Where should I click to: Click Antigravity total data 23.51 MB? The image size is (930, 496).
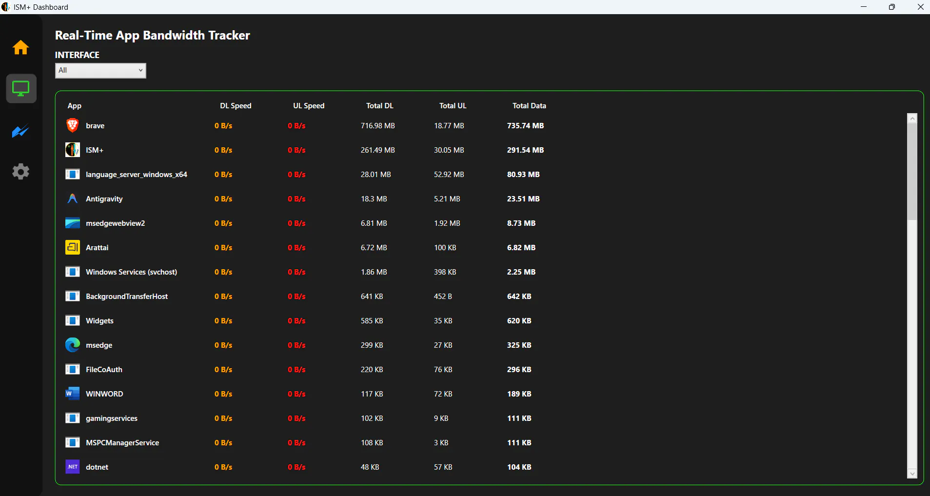coord(523,199)
